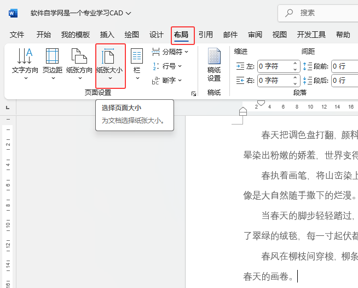
Task: Click the line starting 像是大自然随手撒下
Action: point(300,196)
